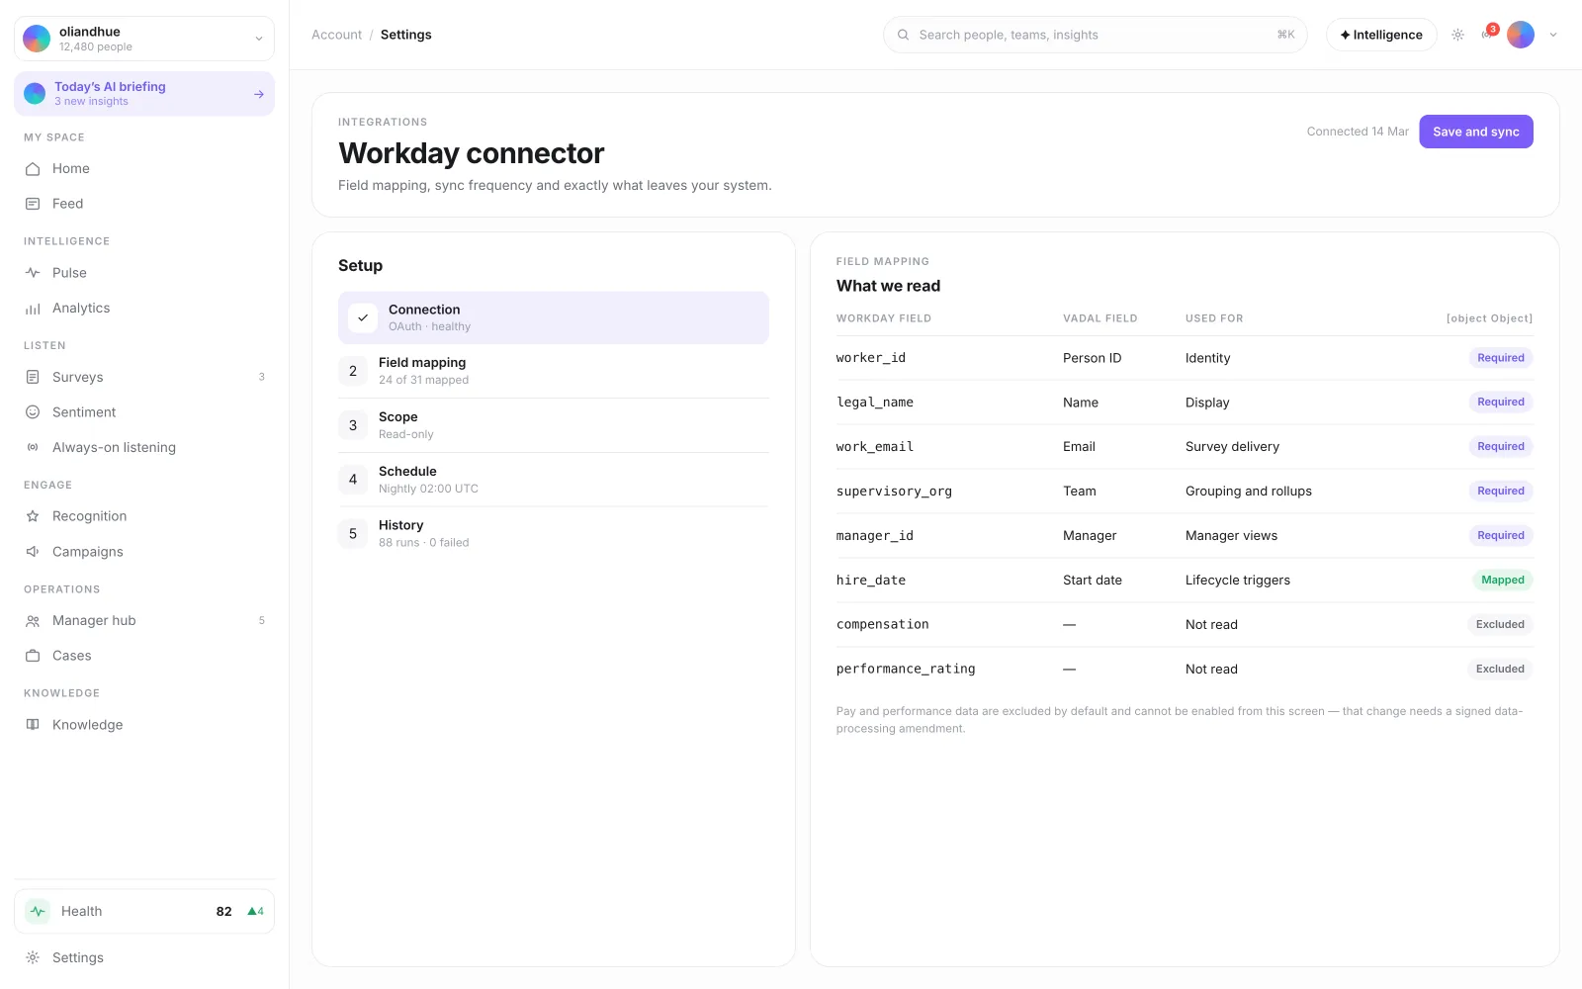Screen dimensions: 1582x989
Task: Click the Manager hub count badge 5
Action: click(x=262, y=621)
